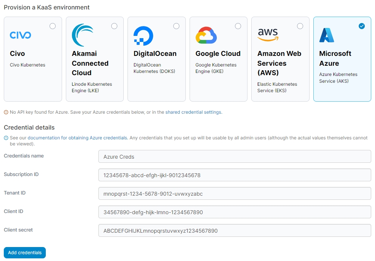Open the shared credential settings link
Screen dimensions: 375x261
(x=193, y=112)
